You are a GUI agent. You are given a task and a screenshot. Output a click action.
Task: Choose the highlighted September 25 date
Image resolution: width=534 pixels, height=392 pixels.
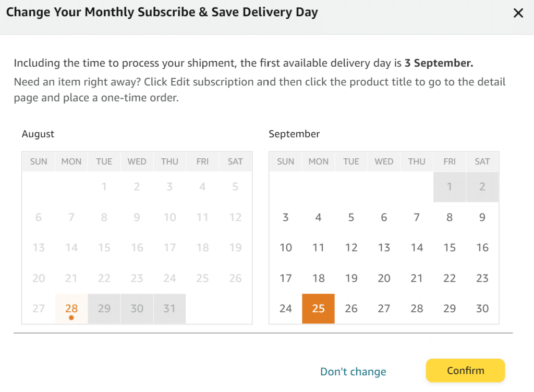(x=318, y=308)
